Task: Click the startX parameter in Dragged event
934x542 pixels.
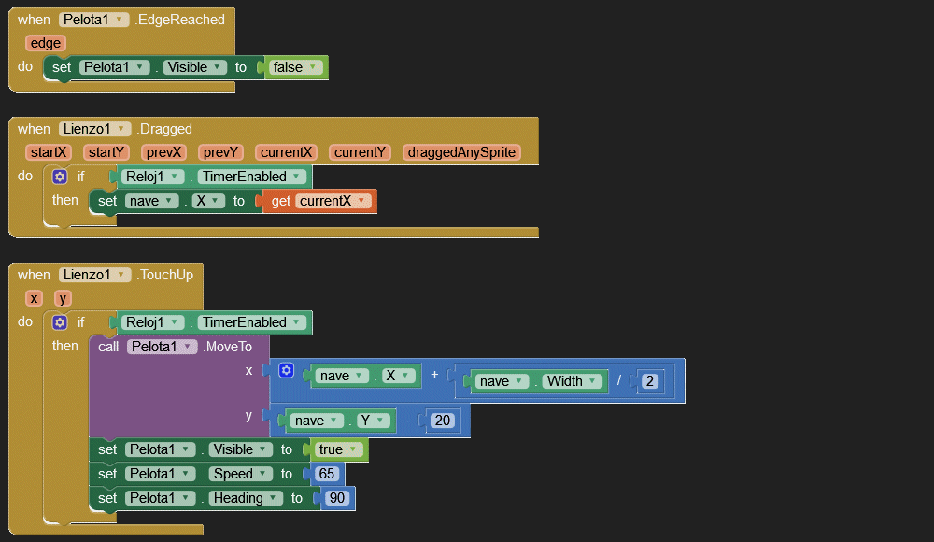Action: [49, 152]
